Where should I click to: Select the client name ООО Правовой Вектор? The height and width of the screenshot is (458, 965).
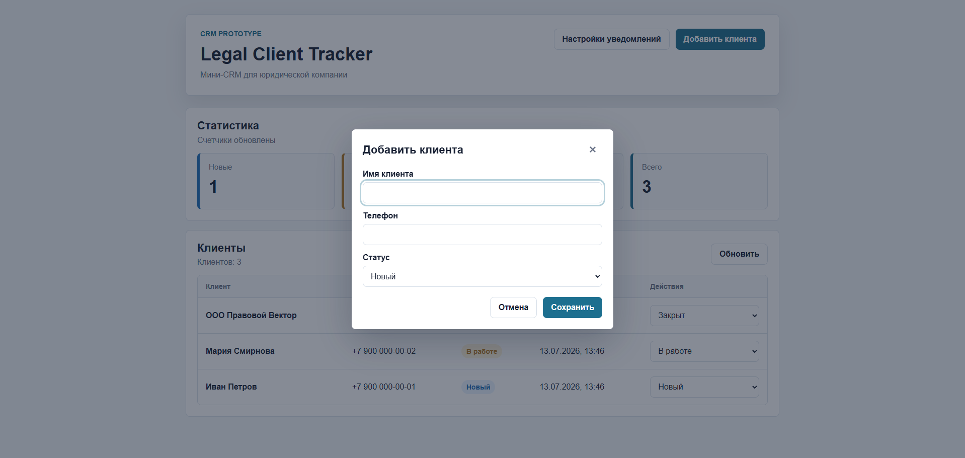click(251, 316)
